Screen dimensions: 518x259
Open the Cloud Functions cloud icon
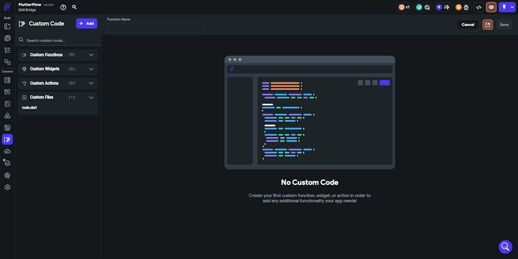[7, 151]
